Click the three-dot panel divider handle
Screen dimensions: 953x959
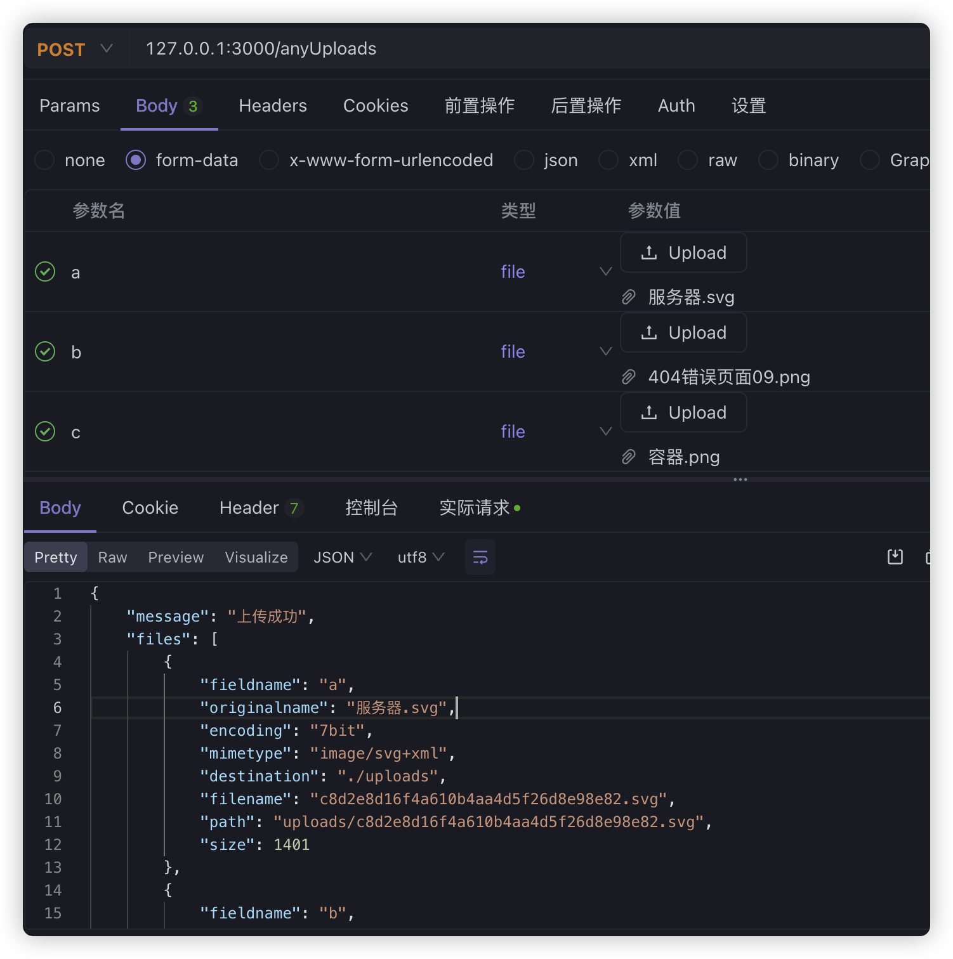(x=740, y=480)
